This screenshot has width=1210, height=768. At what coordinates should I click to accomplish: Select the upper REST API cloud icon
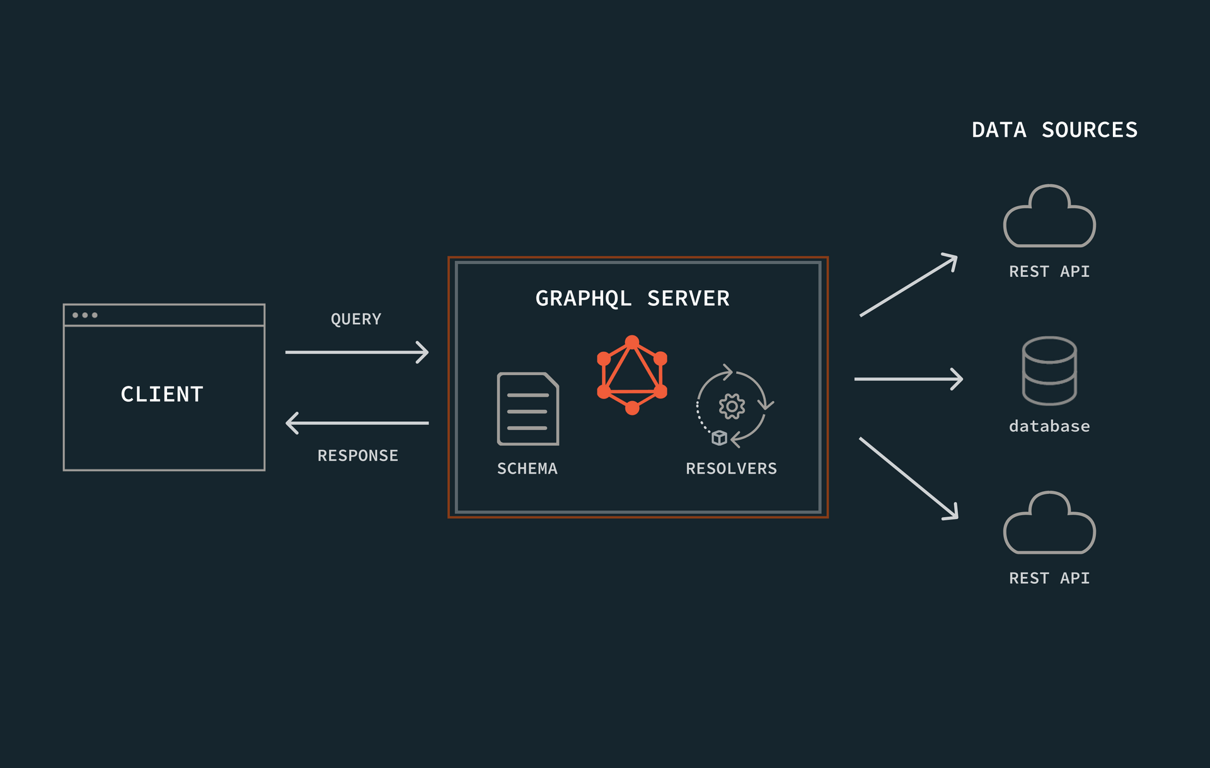click(x=1049, y=216)
